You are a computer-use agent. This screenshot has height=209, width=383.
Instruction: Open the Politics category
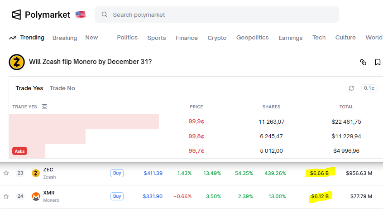(127, 38)
